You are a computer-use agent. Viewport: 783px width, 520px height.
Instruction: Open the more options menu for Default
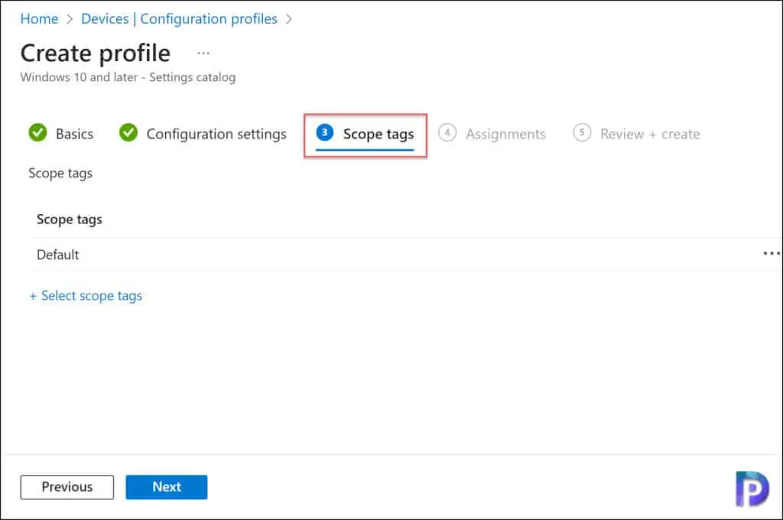(x=771, y=254)
